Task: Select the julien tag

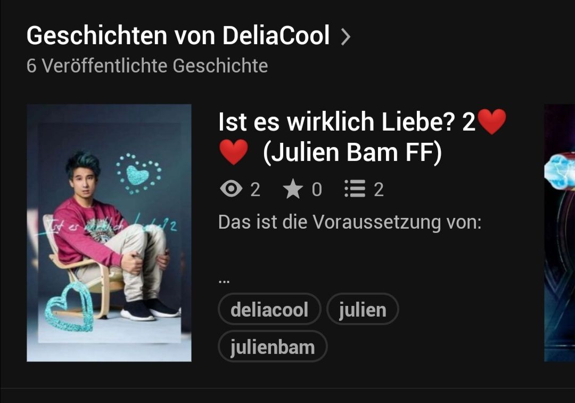Action: point(363,309)
